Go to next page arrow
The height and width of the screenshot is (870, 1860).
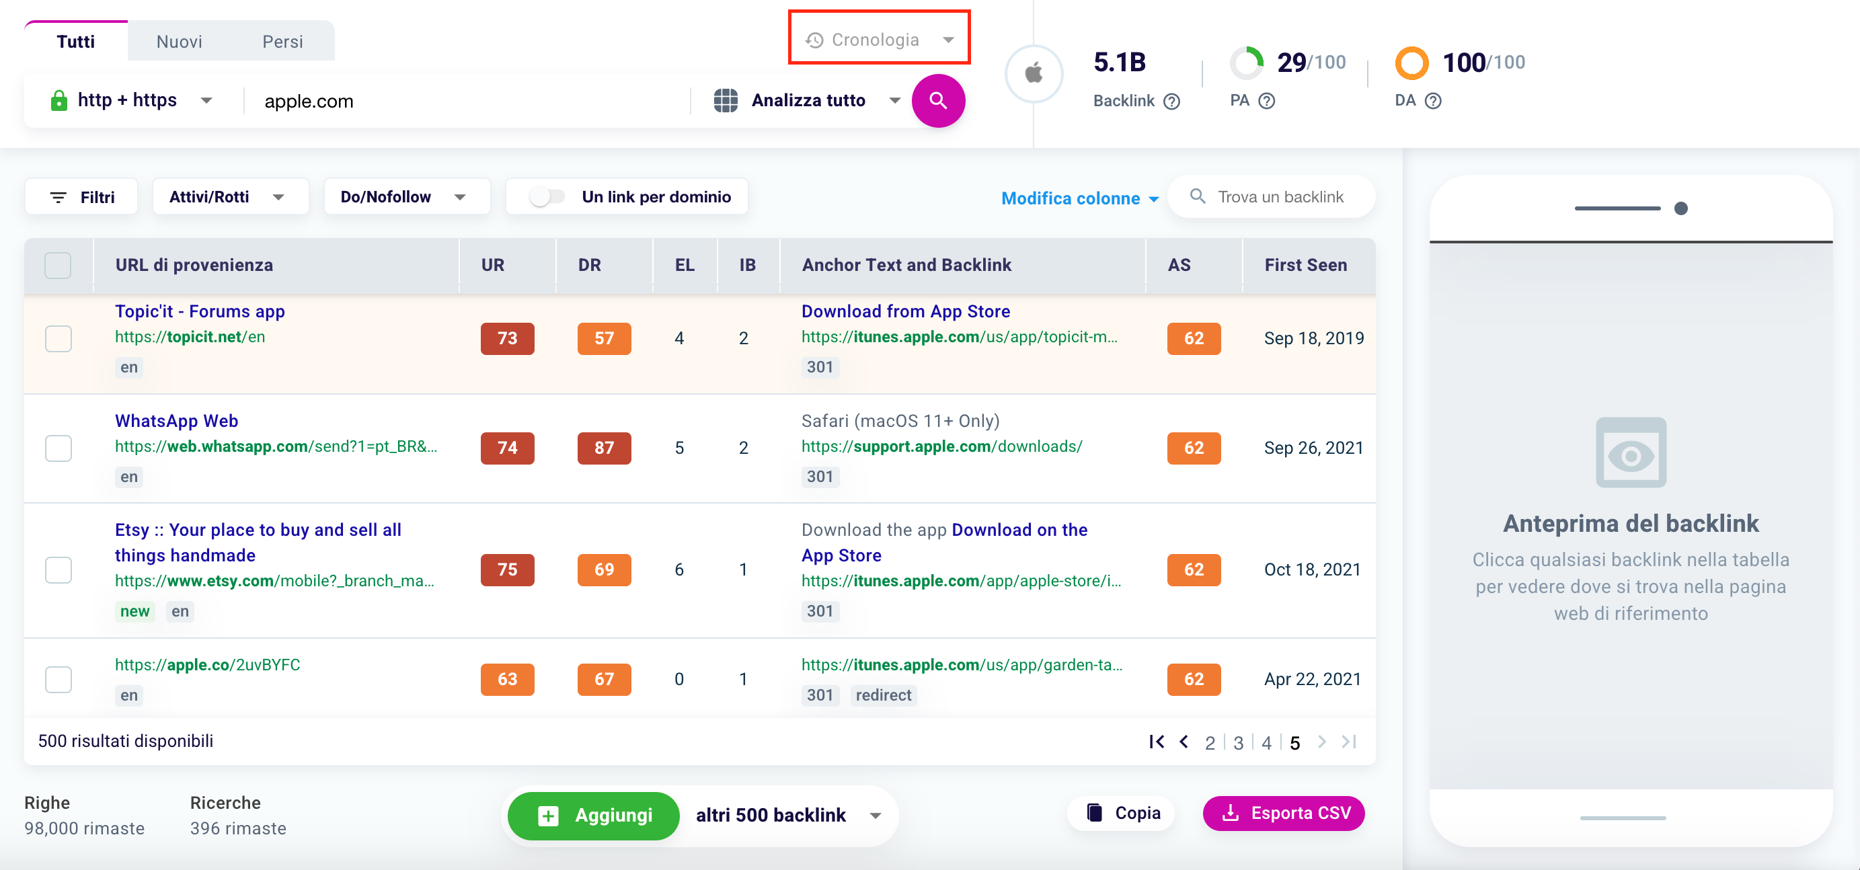coord(1321,742)
